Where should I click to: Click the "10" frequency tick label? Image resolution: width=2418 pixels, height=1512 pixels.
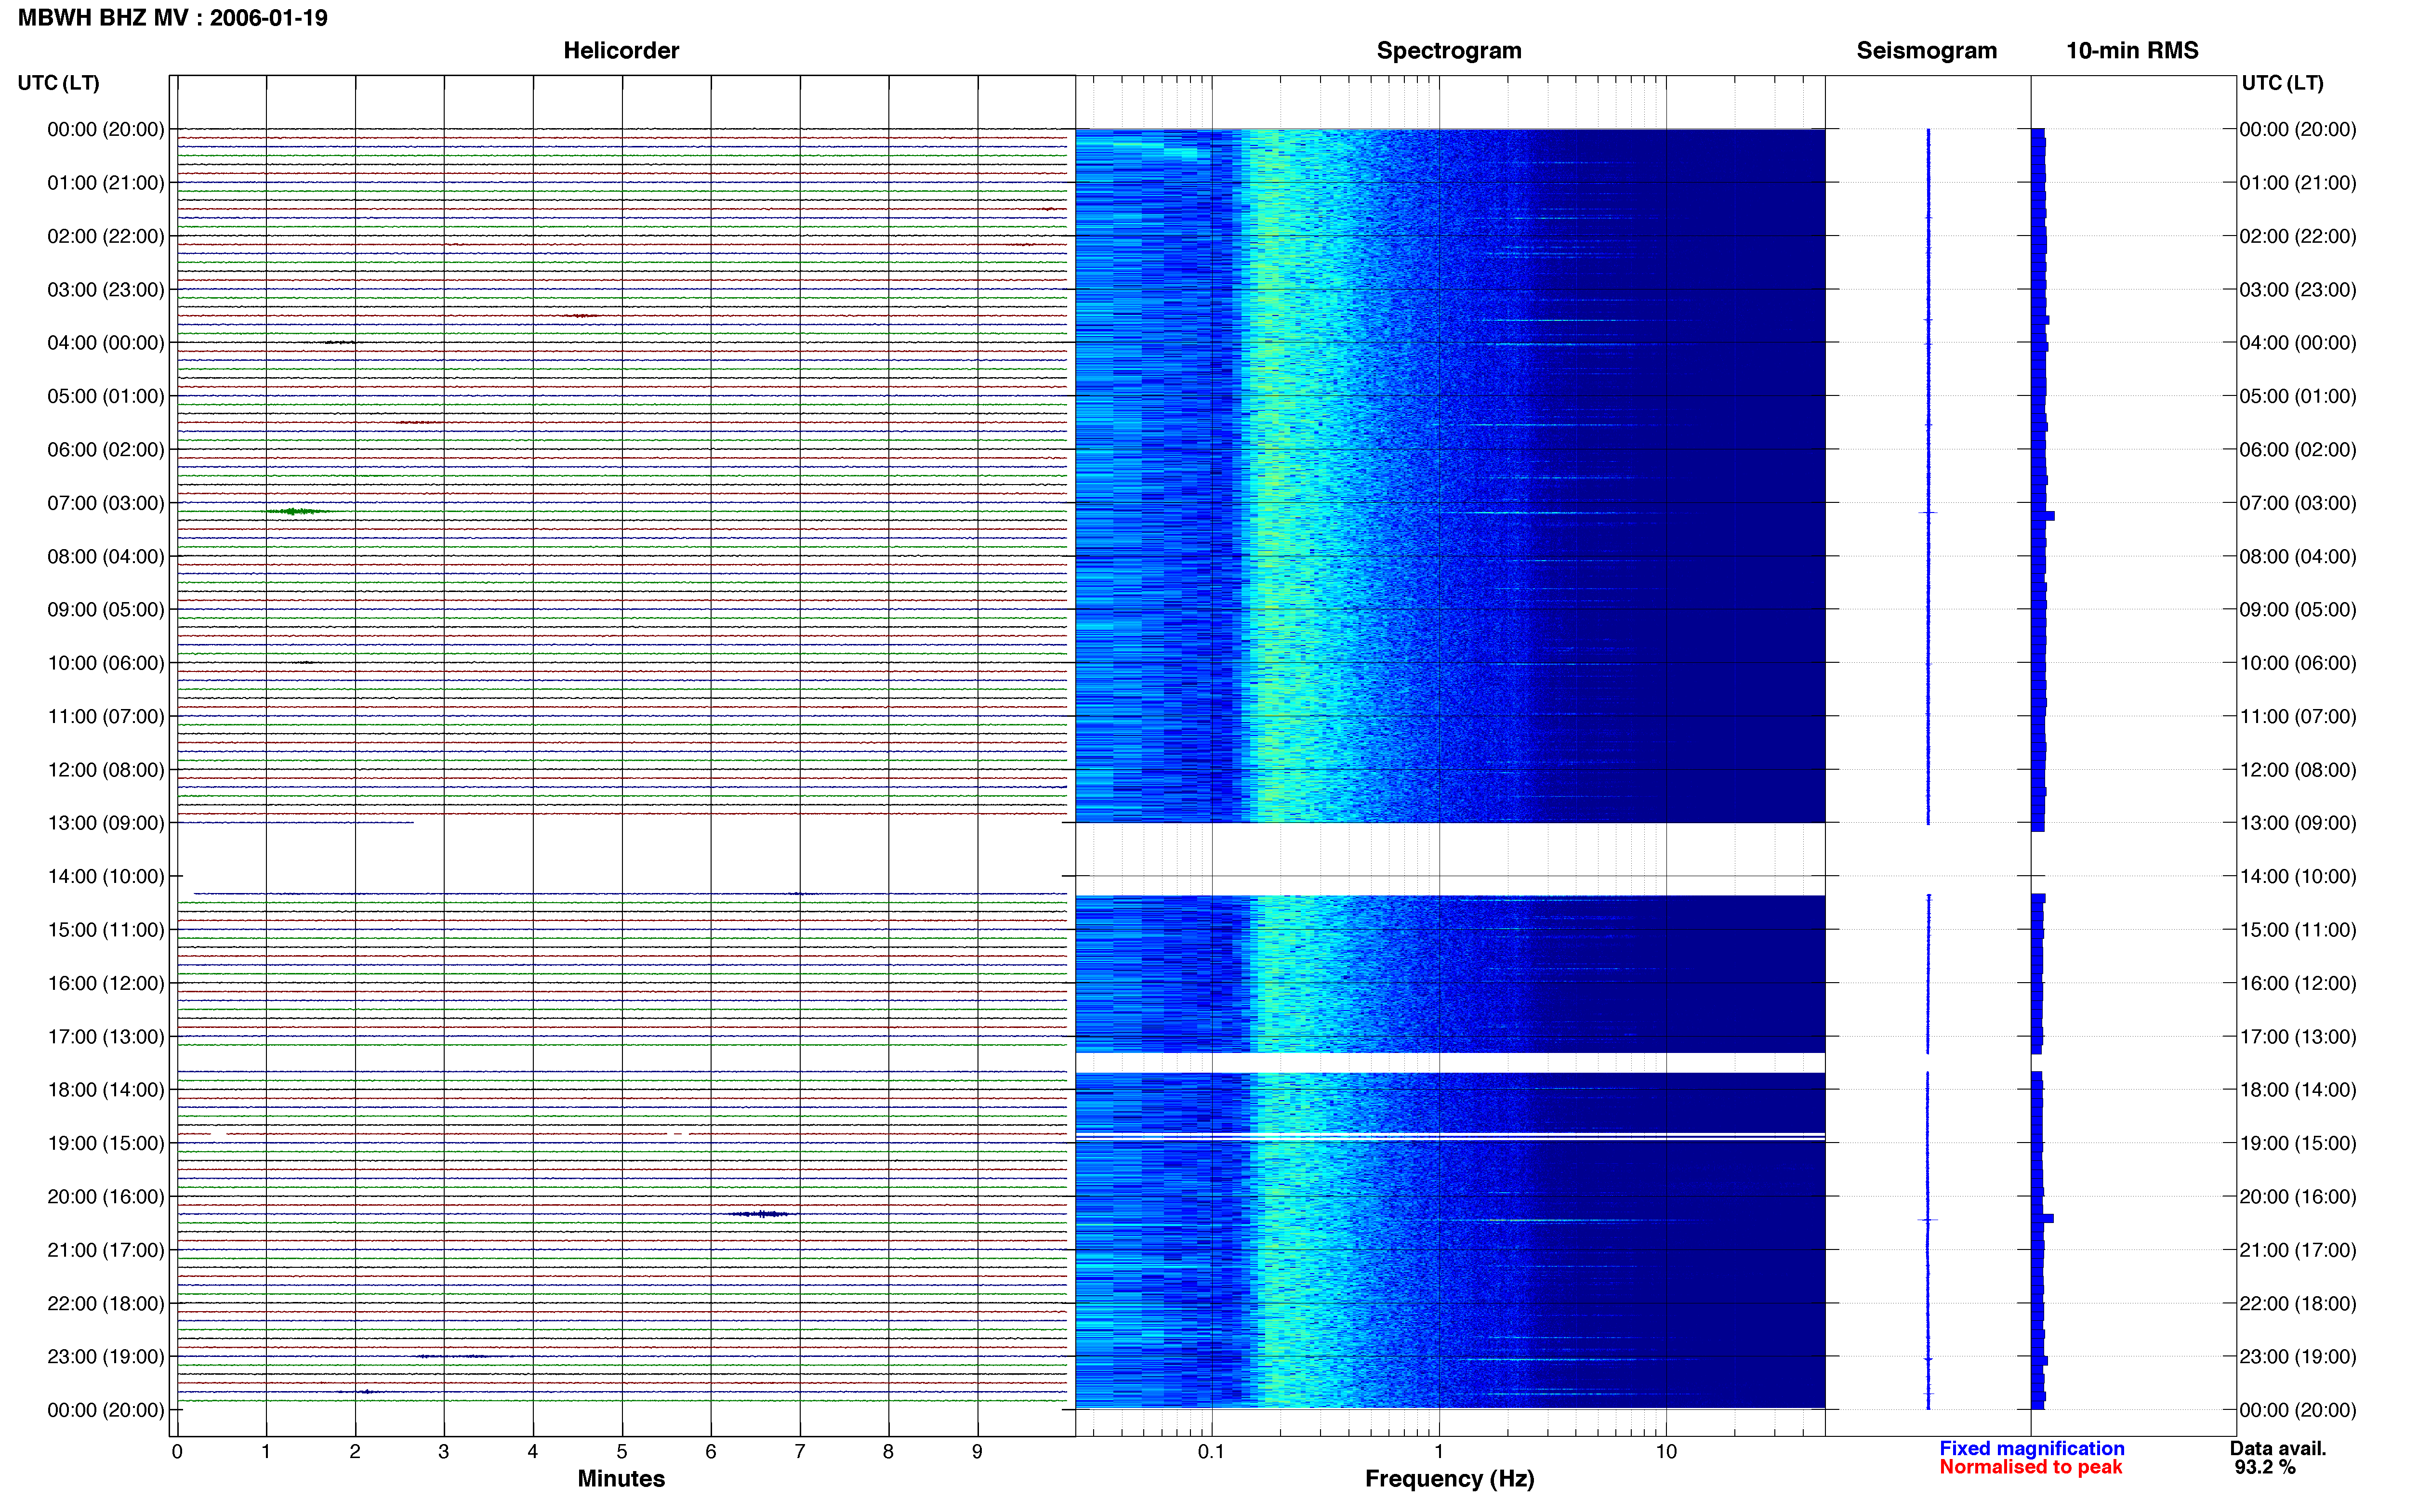[x=1666, y=1452]
